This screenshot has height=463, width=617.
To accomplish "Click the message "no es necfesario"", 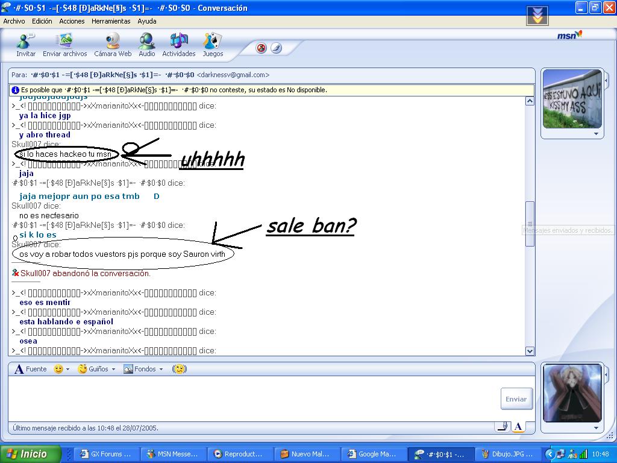I will (x=49, y=215).
